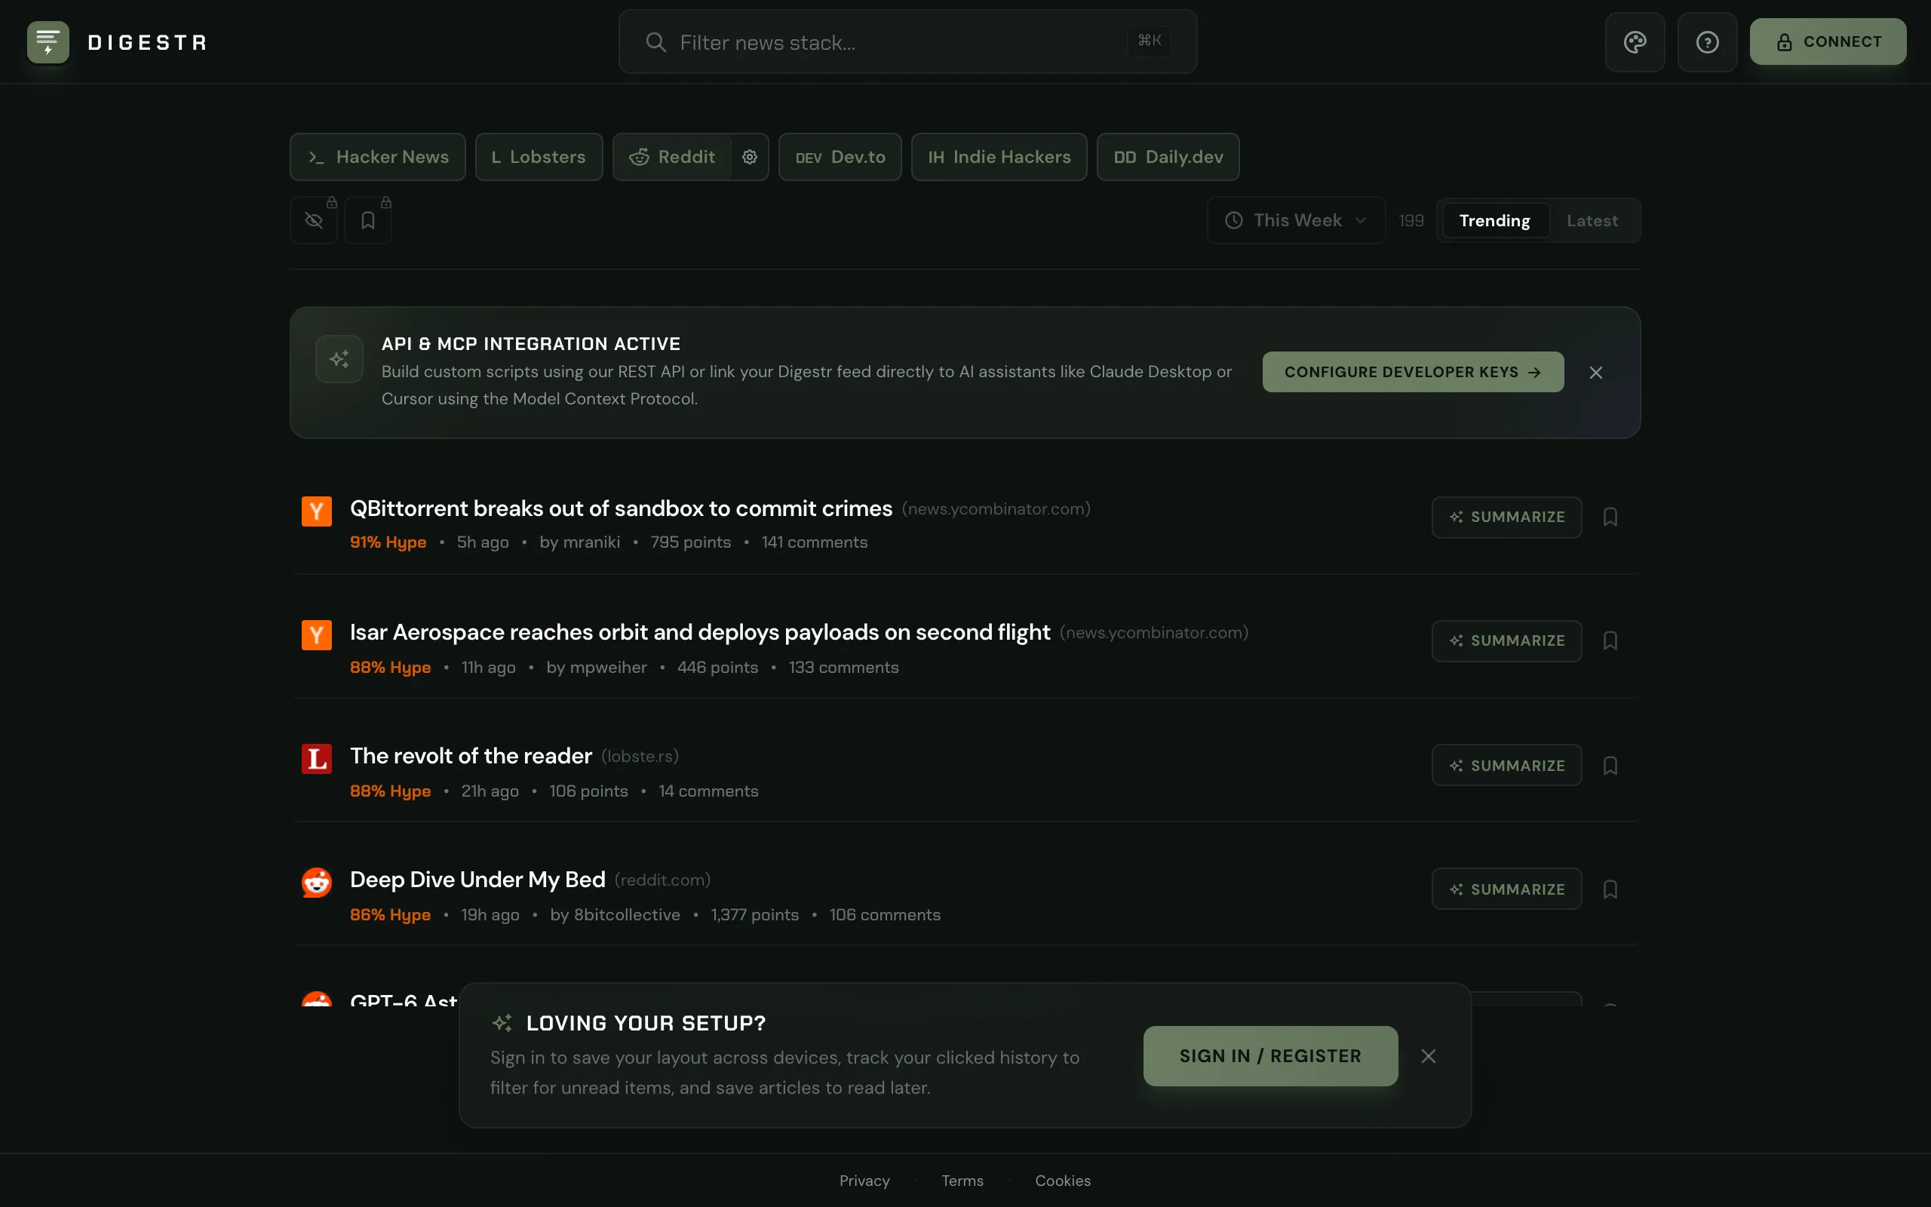This screenshot has width=1931, height=1207.
Task: Open the This Week time range dropdown
Action: [x=1296, y=220]
